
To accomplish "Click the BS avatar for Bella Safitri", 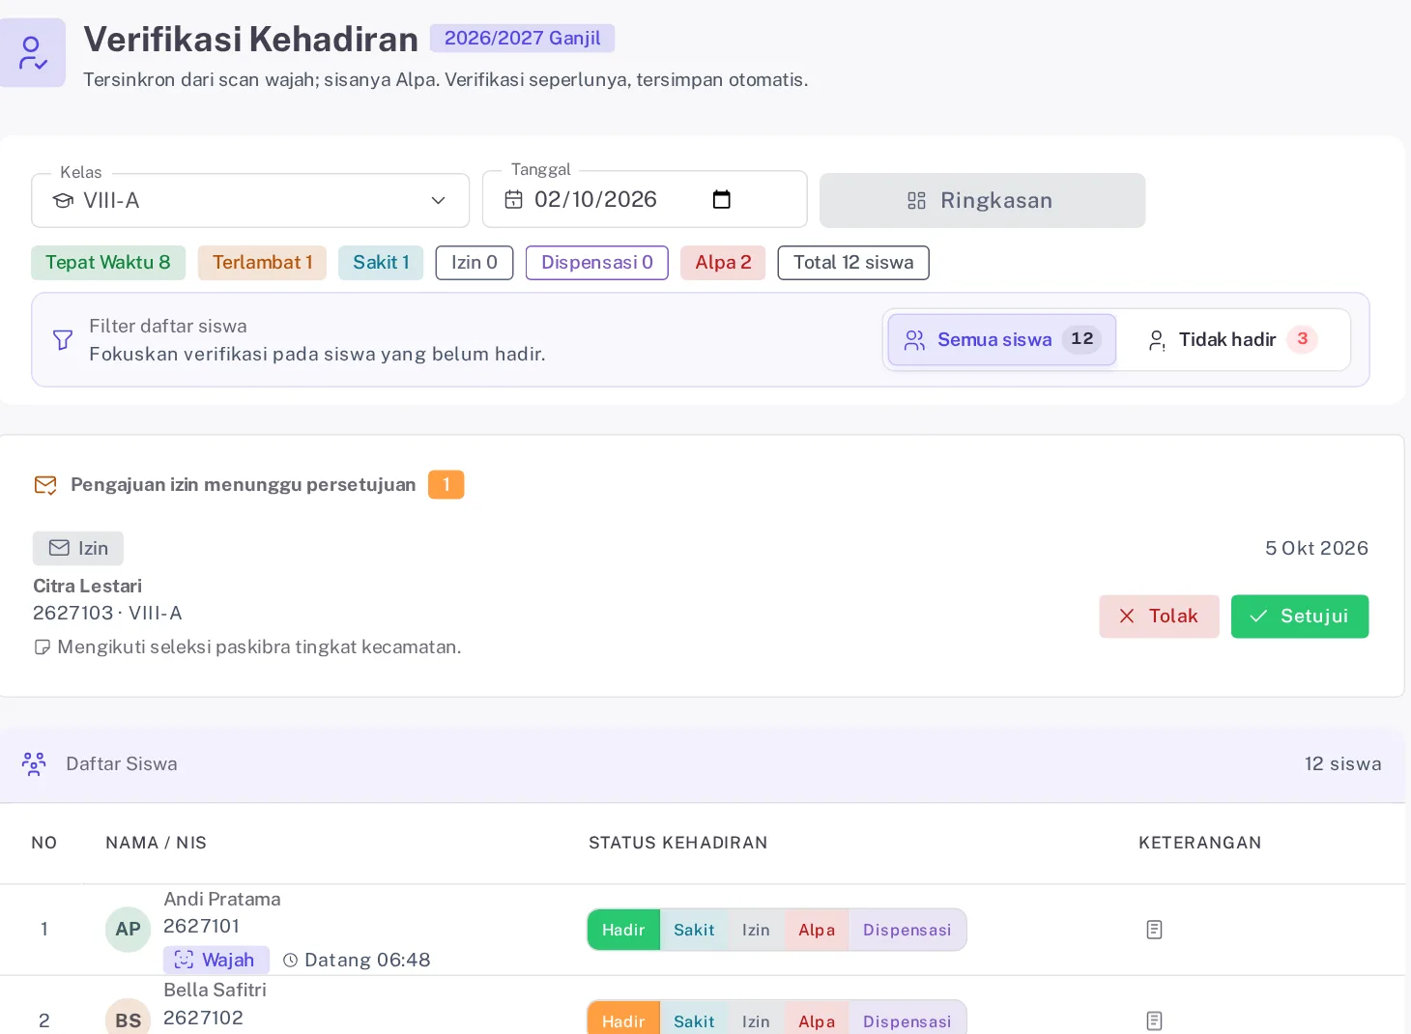I will coord(129,1019).
